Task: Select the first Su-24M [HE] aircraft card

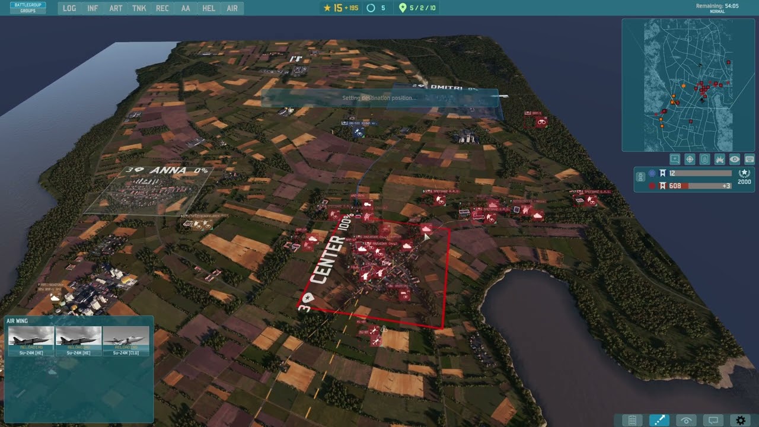Action: pyautogui.click(x=31, y=341)
